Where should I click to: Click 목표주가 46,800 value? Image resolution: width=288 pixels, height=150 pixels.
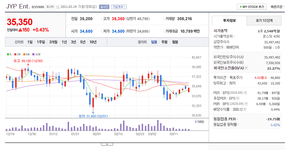point(275,78)
